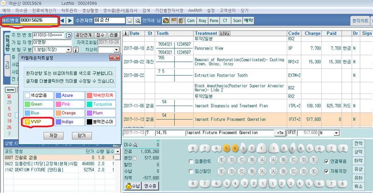Image resolution: width=373 pixels, height=193 pixels.
Task: Toggle the 연결묶음 checkbox
Action: coord(326,161)
